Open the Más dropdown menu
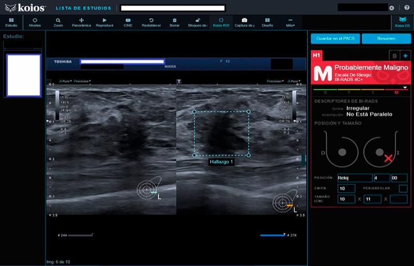This screenshot has width=414, height=266. [290, 22]
